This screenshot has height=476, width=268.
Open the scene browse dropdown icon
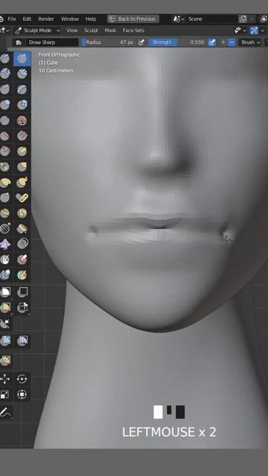[x=179, y=19]
